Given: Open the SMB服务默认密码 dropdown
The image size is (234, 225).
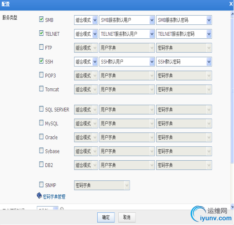Looking at the screenshot, I should point(184,20).
